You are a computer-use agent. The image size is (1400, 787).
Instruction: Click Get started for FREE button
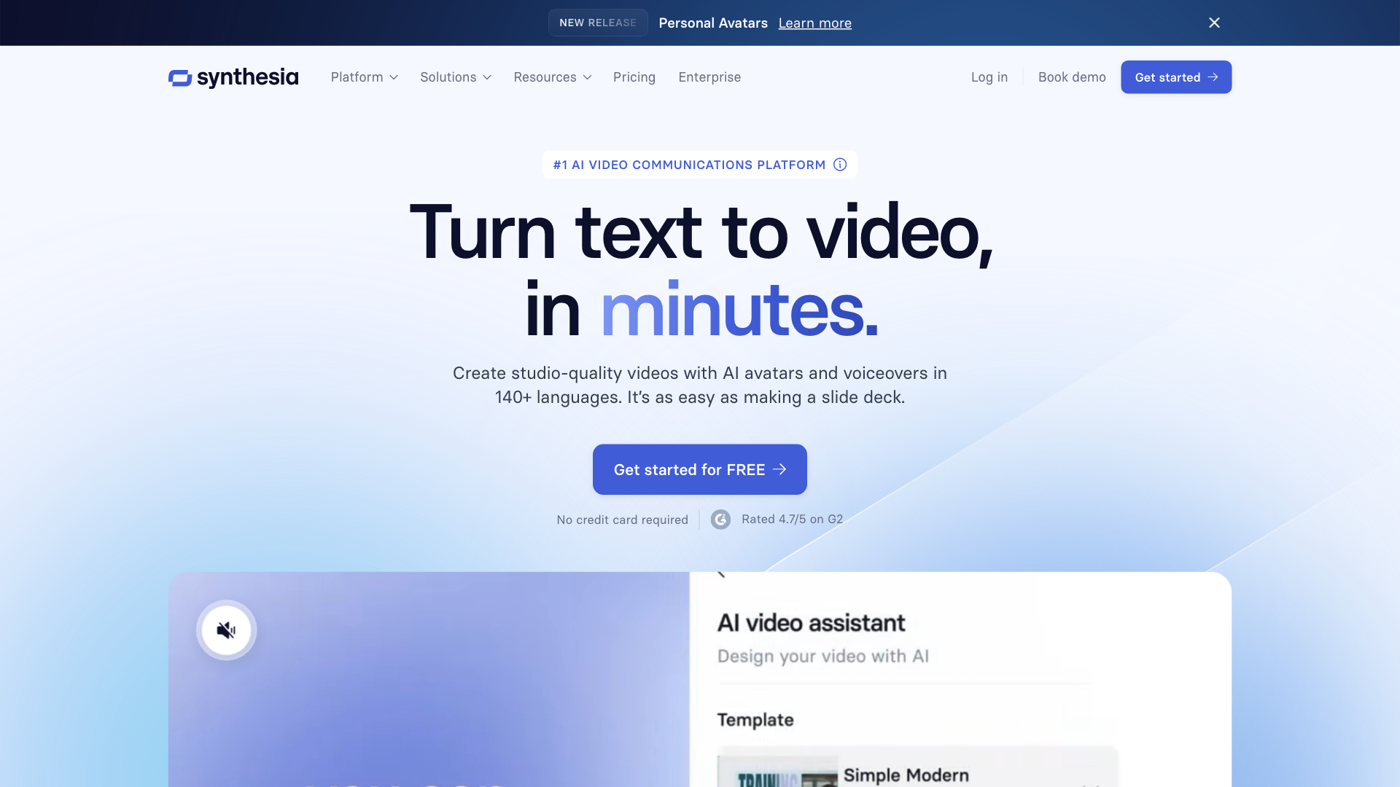[700, 469]
